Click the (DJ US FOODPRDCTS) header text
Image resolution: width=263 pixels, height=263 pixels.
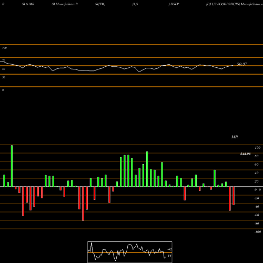pyautogui.click(x=222, y=4)
